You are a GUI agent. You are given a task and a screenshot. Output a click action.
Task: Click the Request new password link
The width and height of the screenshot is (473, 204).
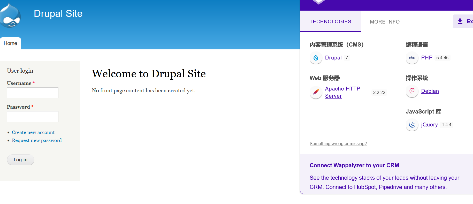coord(37,140)
